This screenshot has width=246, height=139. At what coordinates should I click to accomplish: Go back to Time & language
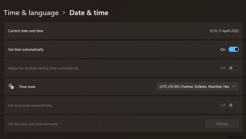[x=31, y=13]
